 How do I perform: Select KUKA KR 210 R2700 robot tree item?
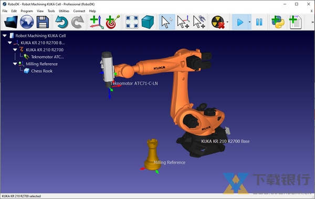pyautogui.click(x=45, y=50)
